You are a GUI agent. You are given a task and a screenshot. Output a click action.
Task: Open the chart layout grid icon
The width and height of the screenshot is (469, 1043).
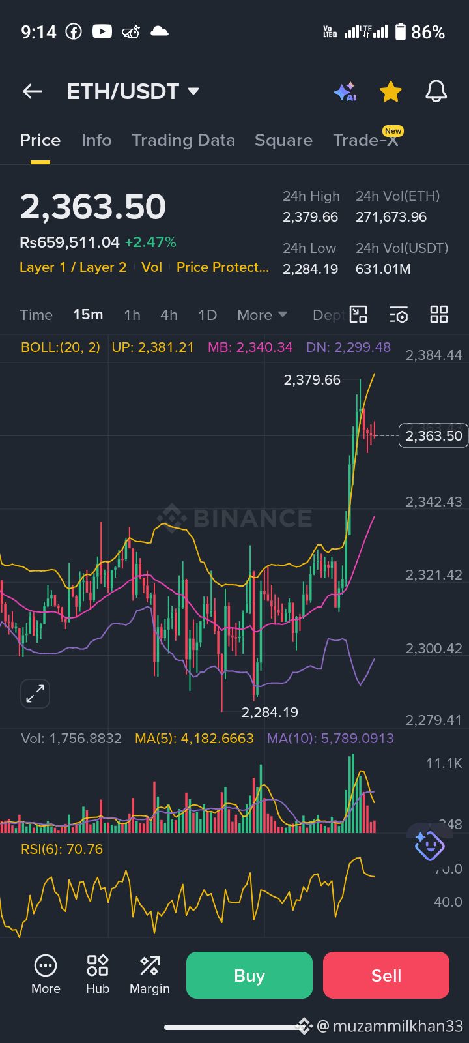point(439,314)
